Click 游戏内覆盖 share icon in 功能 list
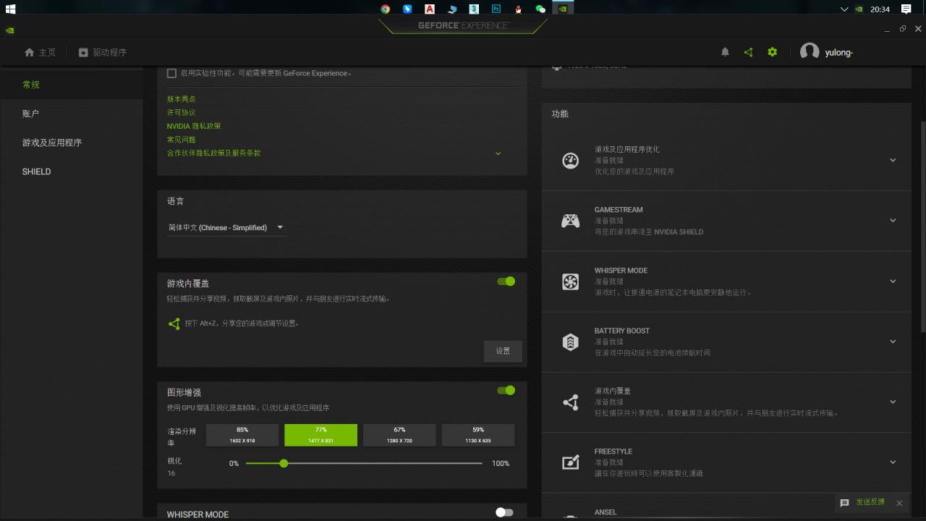Image resolution: width=926 pixels, height=521 pixels. [570, 402]
